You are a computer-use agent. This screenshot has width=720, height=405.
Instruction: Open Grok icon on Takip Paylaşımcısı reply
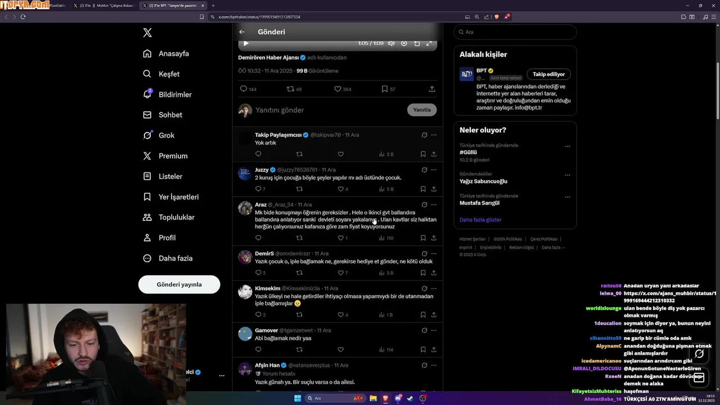(424, 135)
